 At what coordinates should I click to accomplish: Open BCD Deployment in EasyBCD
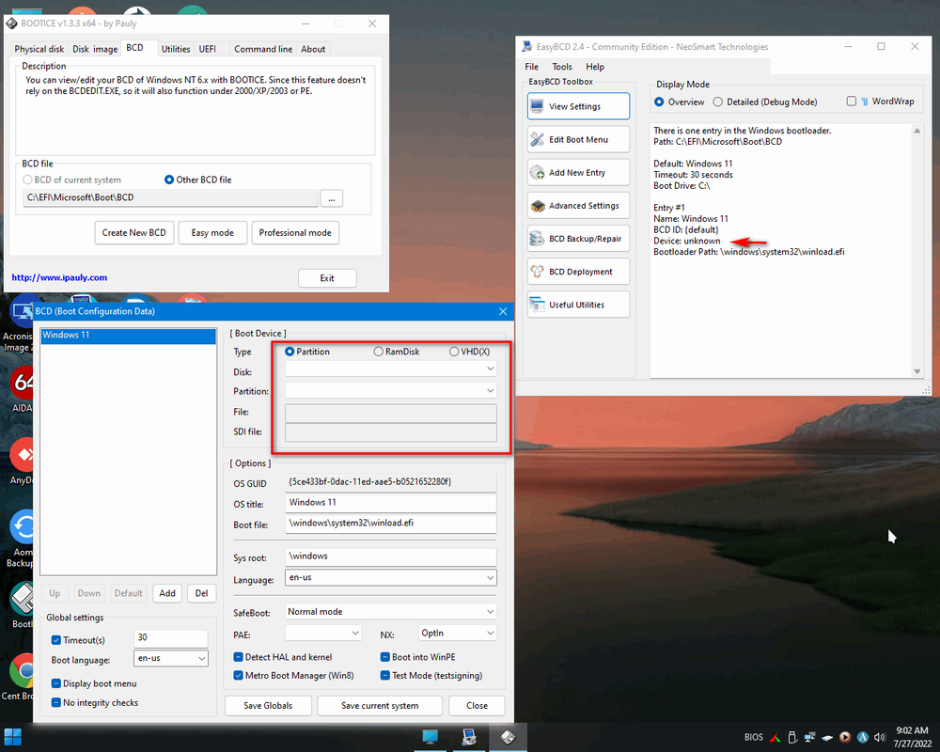(x=578, y=271)
